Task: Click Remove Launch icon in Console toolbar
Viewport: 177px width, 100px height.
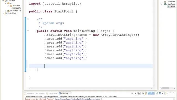Action: coord(135,93)
